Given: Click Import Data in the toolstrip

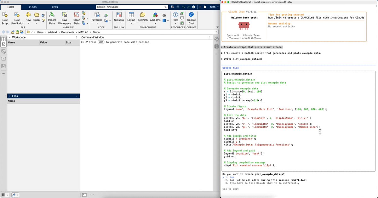Looking at the screenshot, I should coord(52,18).
